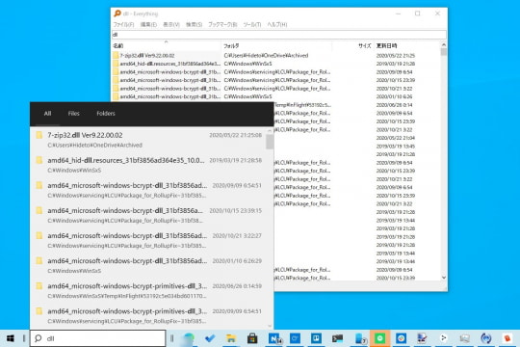This screenshot has width=520, height=347.
Task: Open the ブックマーク(B) menu in Everything
Action: pyautogui.click(x=222, y=24)
